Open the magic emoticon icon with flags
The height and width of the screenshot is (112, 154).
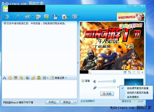pyautogui.click(x=16, y=78)
